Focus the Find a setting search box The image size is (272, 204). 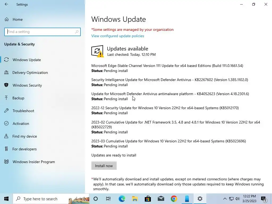point(42,32)
